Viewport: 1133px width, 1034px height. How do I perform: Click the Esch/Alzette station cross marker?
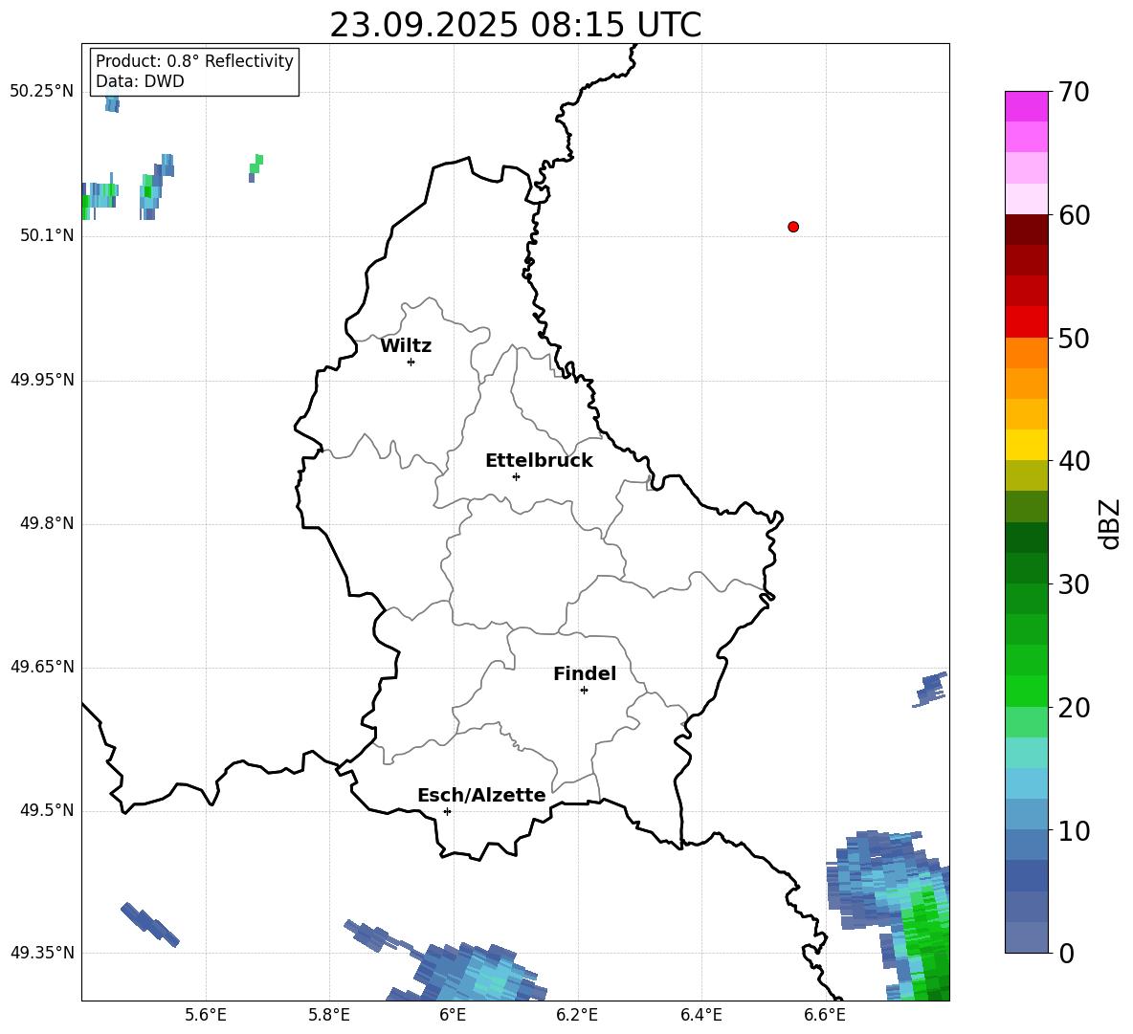447,811
